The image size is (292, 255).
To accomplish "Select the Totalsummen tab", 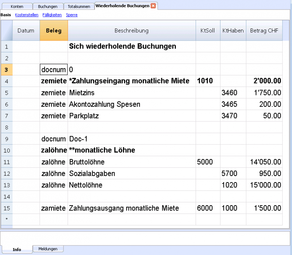I will pyautogui.click(x=79, y=7).
